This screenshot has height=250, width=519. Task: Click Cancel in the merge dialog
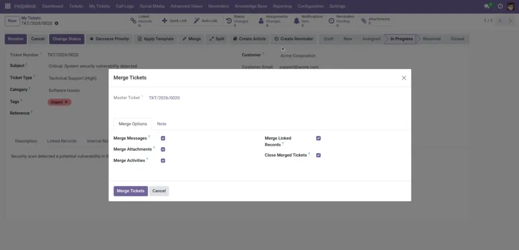(159, 191)
